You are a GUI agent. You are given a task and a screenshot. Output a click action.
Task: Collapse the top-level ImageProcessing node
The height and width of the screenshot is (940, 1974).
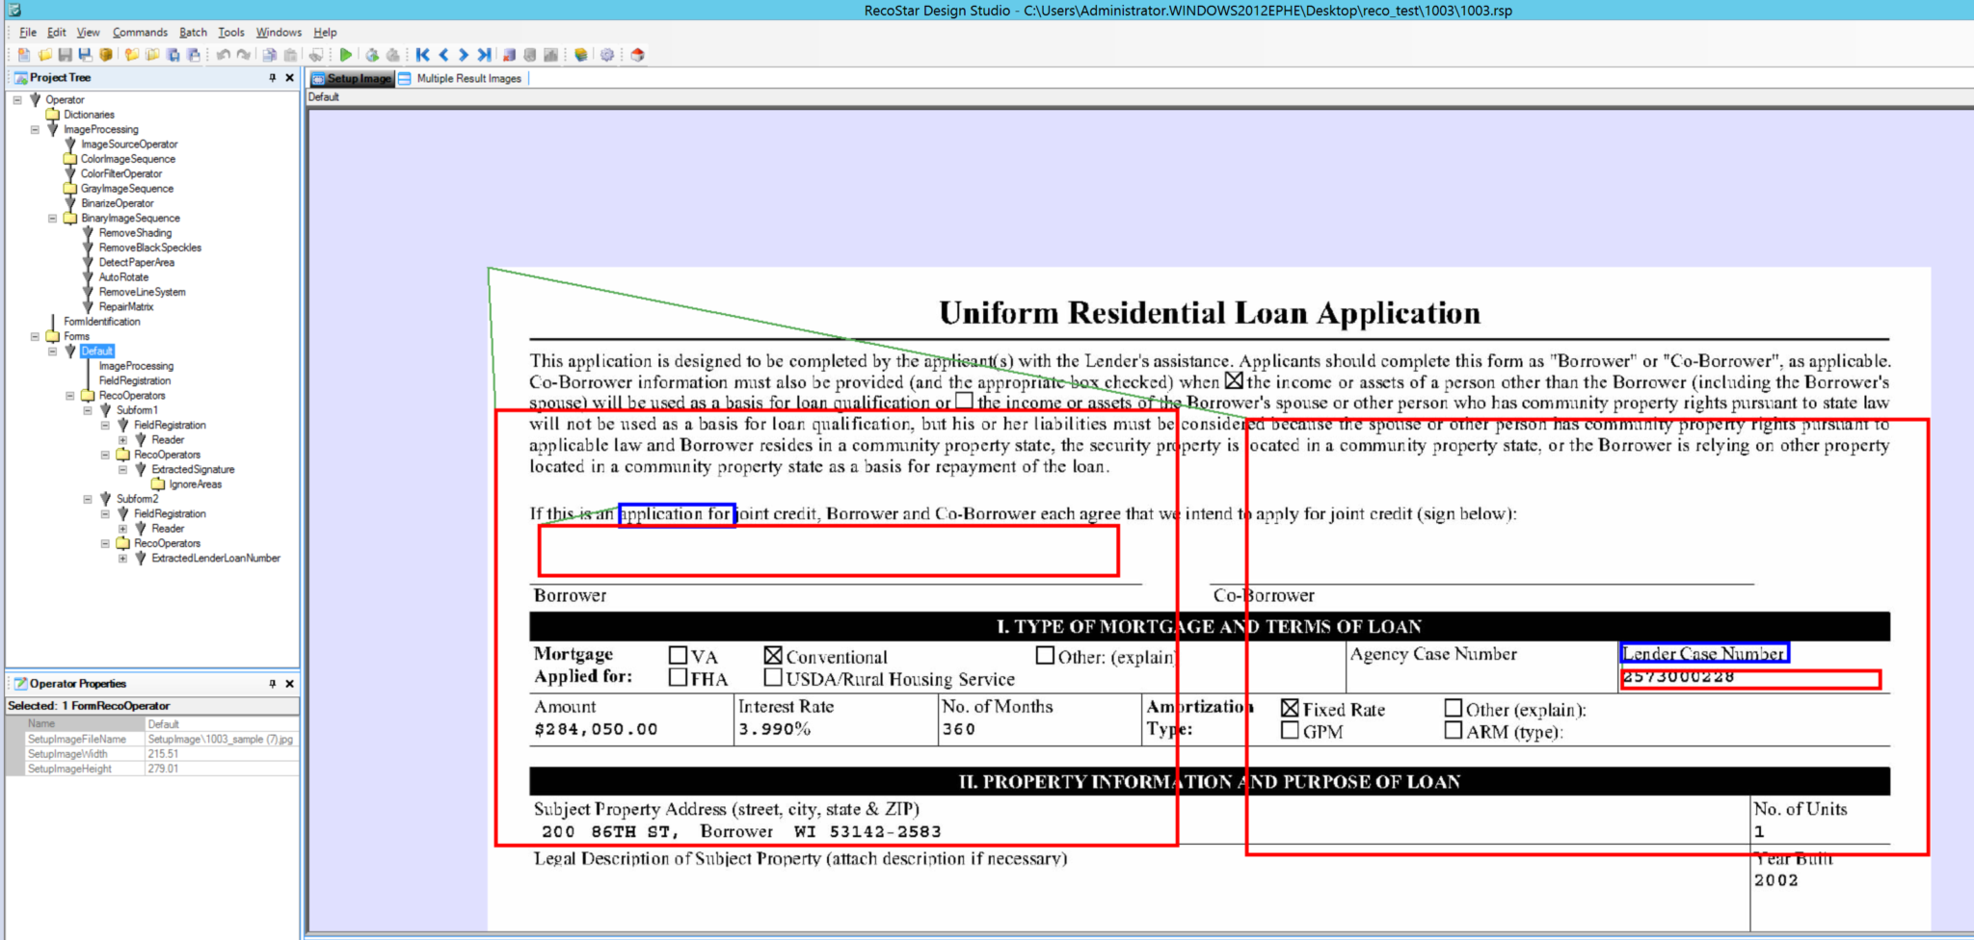pyautogui.click(x=35, y=129)
